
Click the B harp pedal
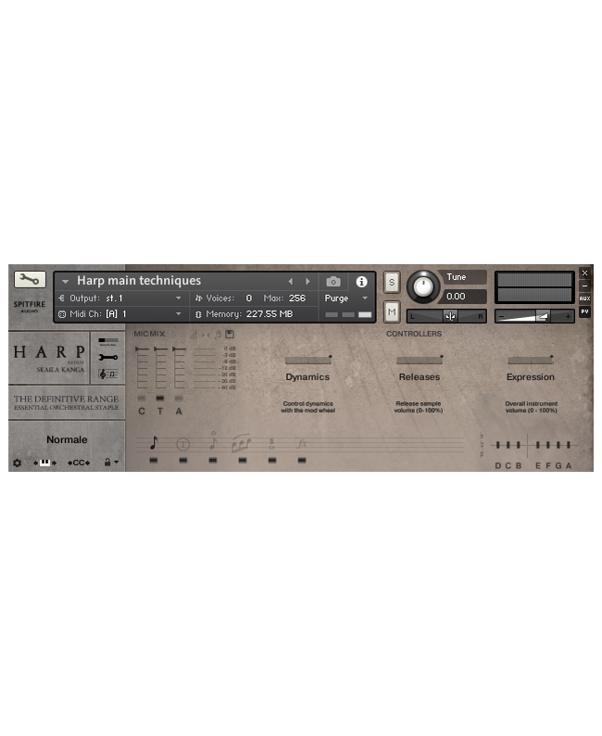pos(519,445)
